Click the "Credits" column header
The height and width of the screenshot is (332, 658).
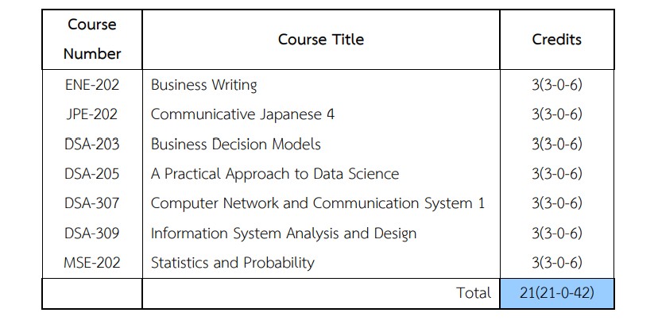[x=556, y=39]
